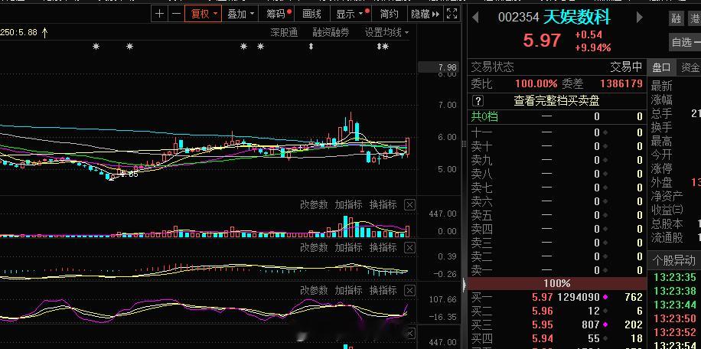Viewport: 701px width, 349px height.
Task: Toggle 隐藏 to hide the side panel
Action: (x=425, y=14)
